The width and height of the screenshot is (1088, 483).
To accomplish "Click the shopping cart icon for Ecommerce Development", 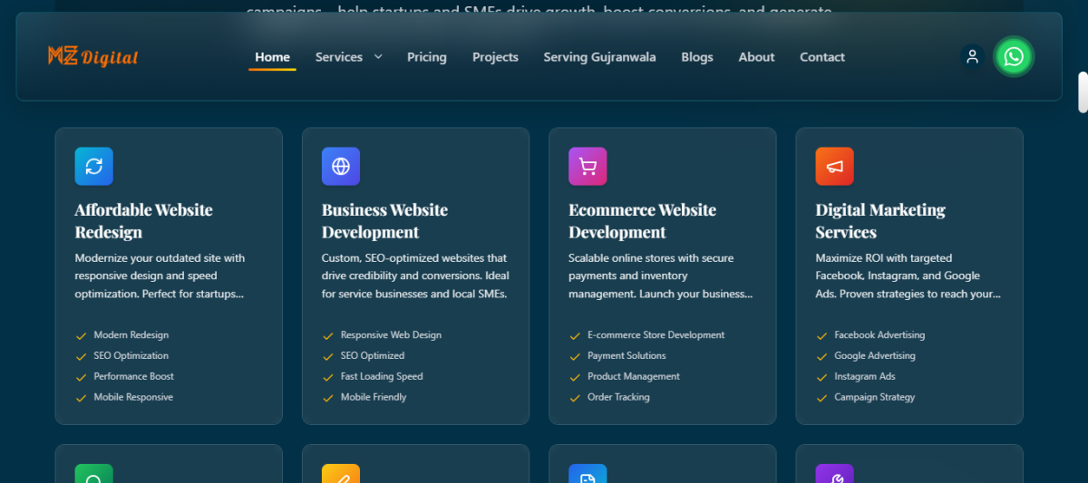I will coord(588,166).
